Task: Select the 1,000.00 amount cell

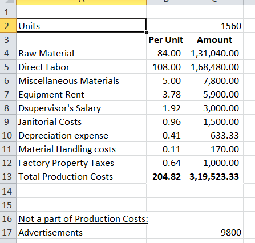Action: click(x=214, y=163)
